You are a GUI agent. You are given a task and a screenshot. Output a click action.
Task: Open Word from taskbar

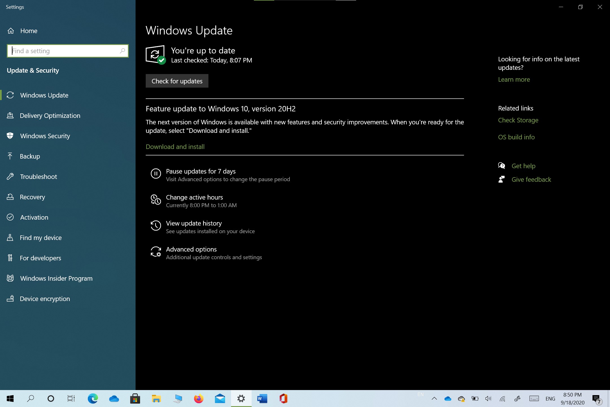tap(262, 399)
